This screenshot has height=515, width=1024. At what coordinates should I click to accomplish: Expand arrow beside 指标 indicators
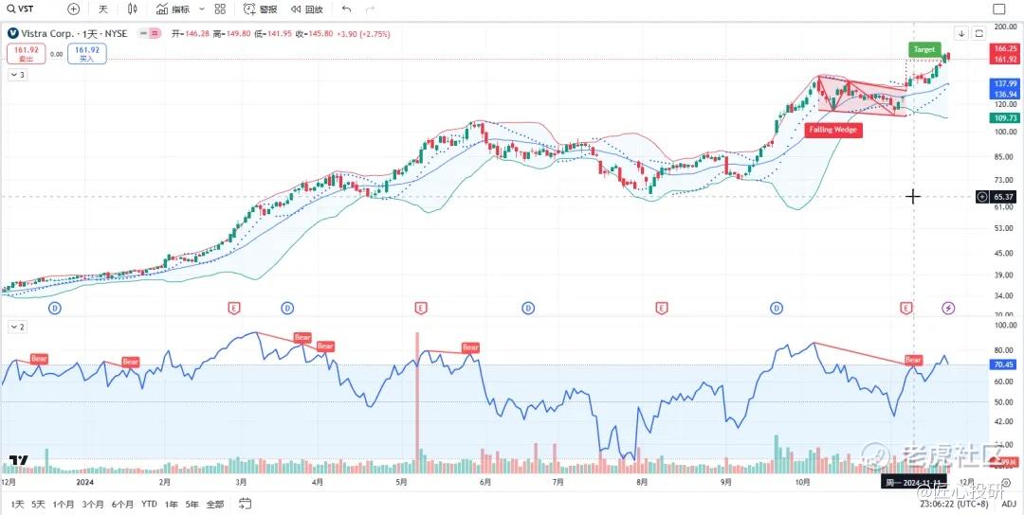pos(201,9)
